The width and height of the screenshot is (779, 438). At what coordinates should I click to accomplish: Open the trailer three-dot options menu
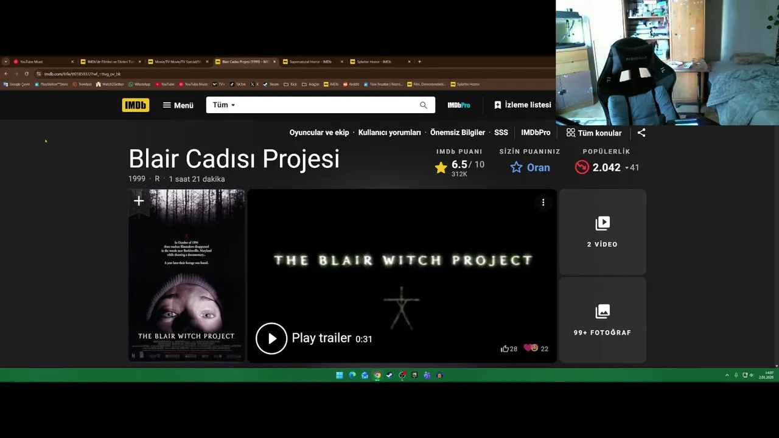coord(543,203)
